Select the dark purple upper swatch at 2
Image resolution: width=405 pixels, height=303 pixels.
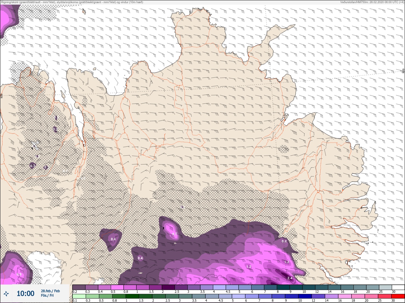(x=168, y=287)
